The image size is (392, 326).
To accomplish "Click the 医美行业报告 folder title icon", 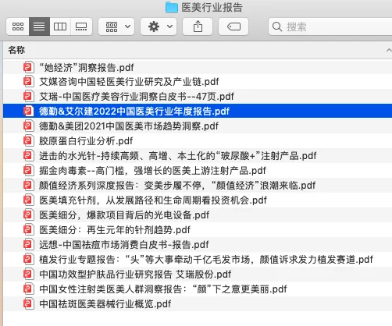I will click(x=172, y=7).
